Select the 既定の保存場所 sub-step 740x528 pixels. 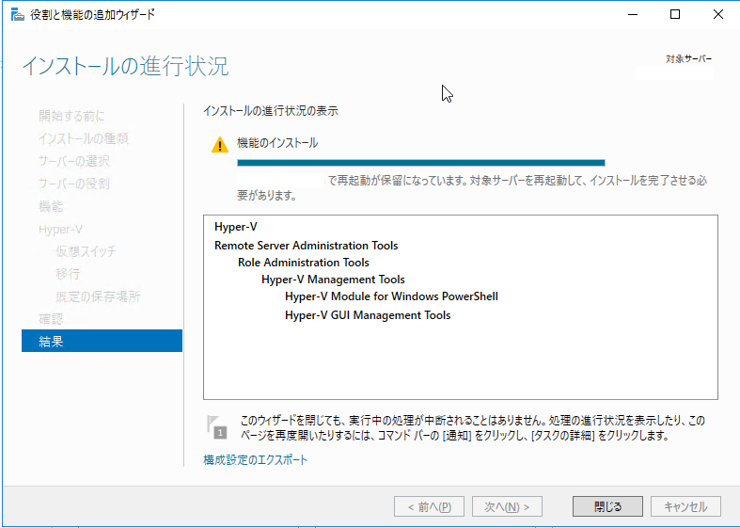[x=98, y=296]
